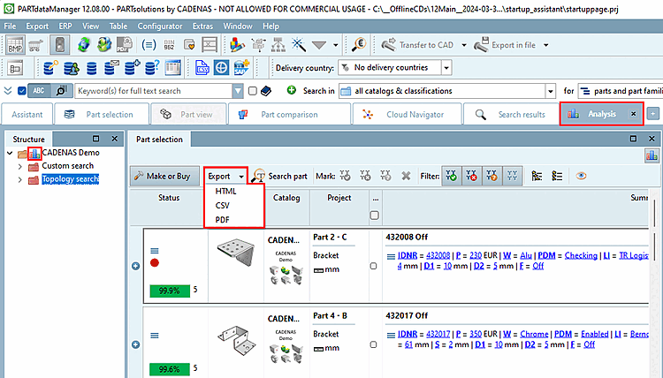Open the keyword search history dropdown arrow

click(x=238, y=91)
